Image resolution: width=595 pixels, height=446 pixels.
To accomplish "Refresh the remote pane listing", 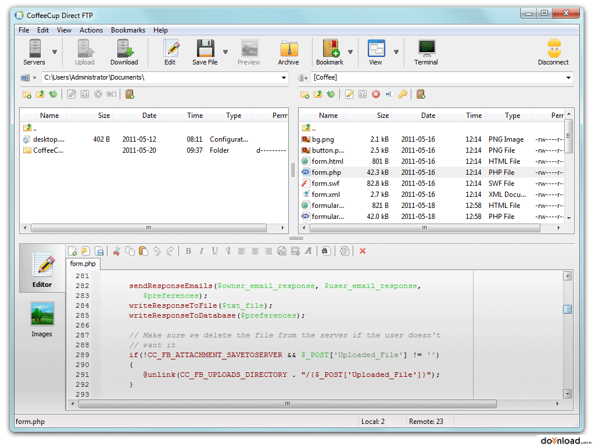I will point(331,95).
